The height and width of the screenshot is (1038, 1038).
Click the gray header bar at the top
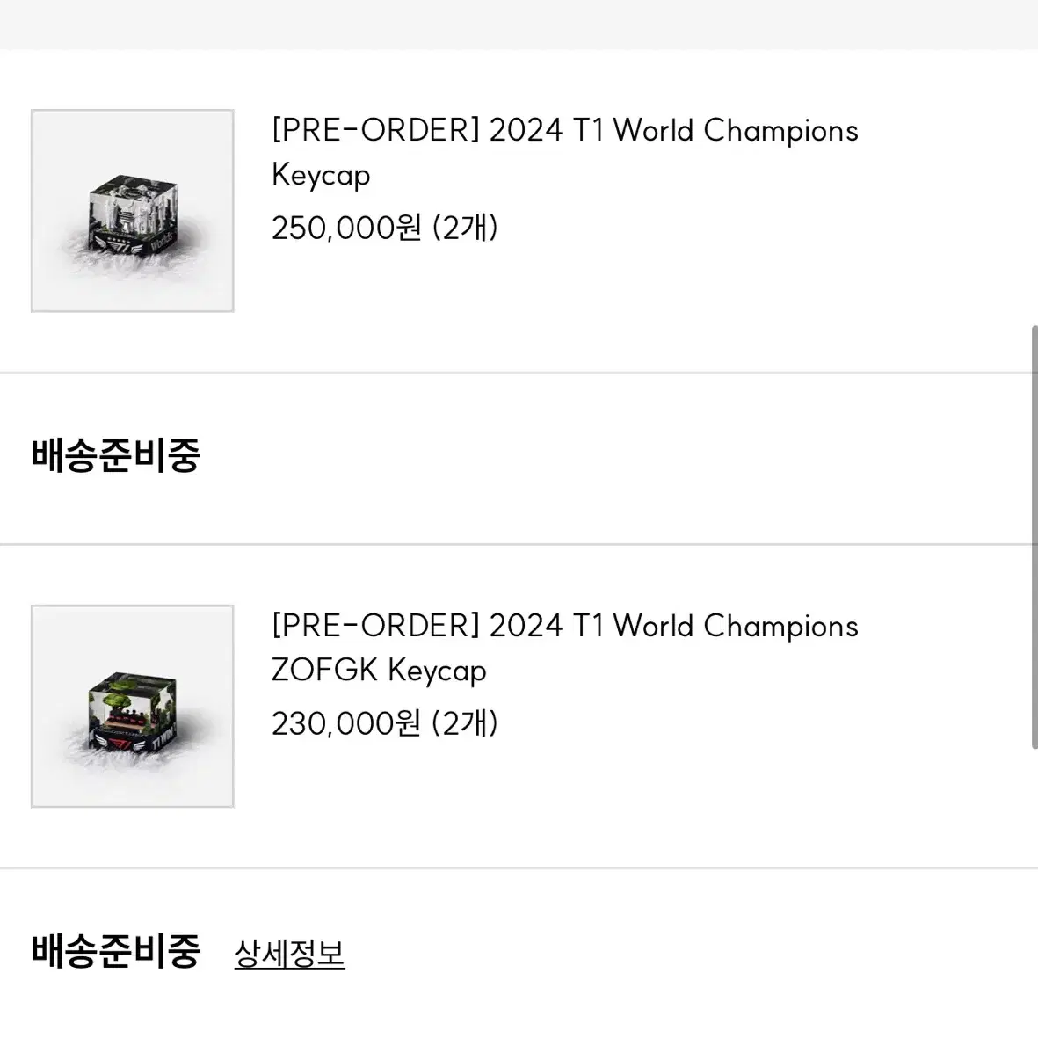tap(519, 25)
